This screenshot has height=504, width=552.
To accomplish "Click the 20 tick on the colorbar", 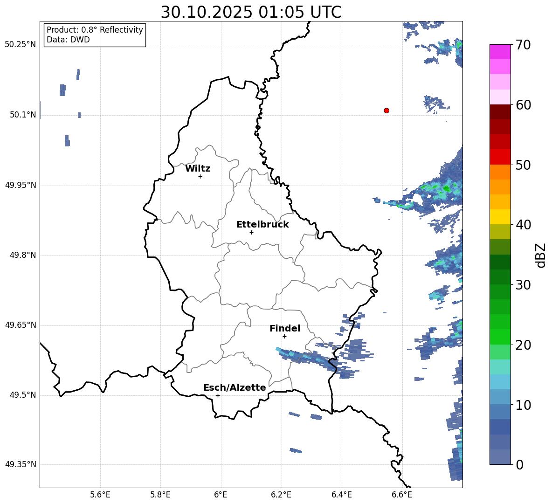I will coord(523,345).
